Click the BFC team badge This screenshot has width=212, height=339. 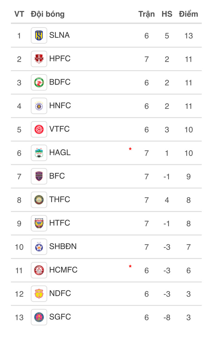(x=39, y=176)
